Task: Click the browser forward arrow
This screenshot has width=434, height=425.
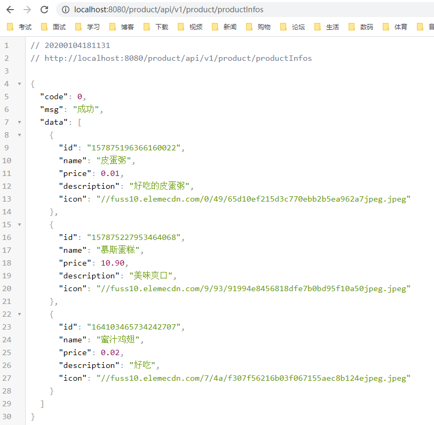Action: 27,10
